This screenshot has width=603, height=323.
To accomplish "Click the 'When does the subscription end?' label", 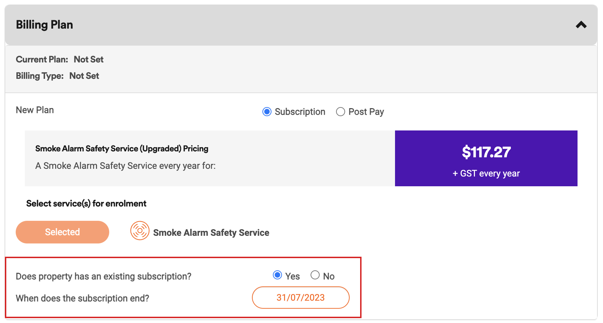I will (x=82, y=298).
